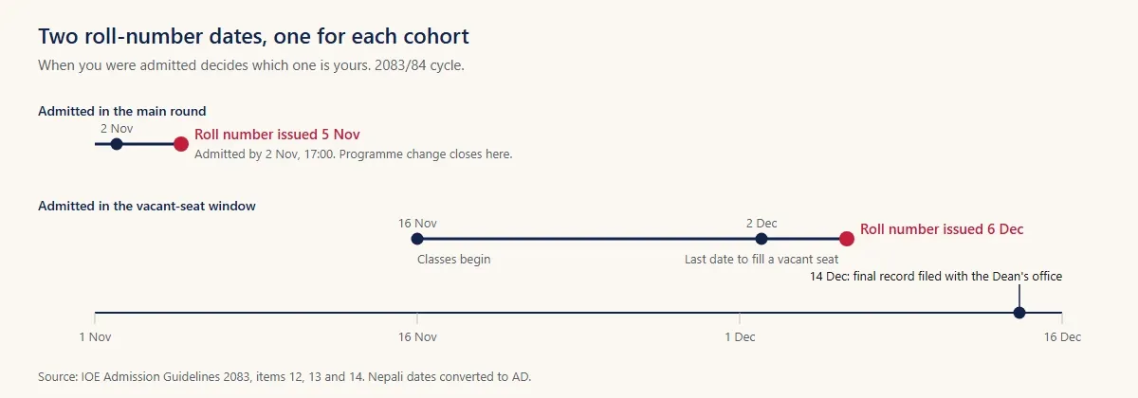Click 'Roll number issued 6 Dec' label
This screenshot has width=1138, height=398.
click(942, 229)
